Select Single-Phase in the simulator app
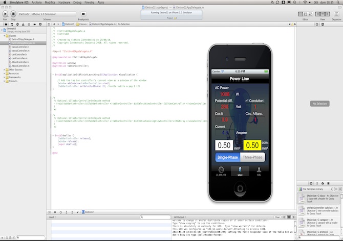The image size is (343, 241). click(x=228, y=157)
